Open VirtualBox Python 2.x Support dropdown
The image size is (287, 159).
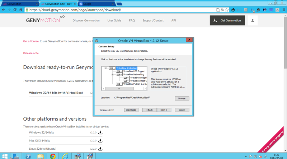[119, 84]
